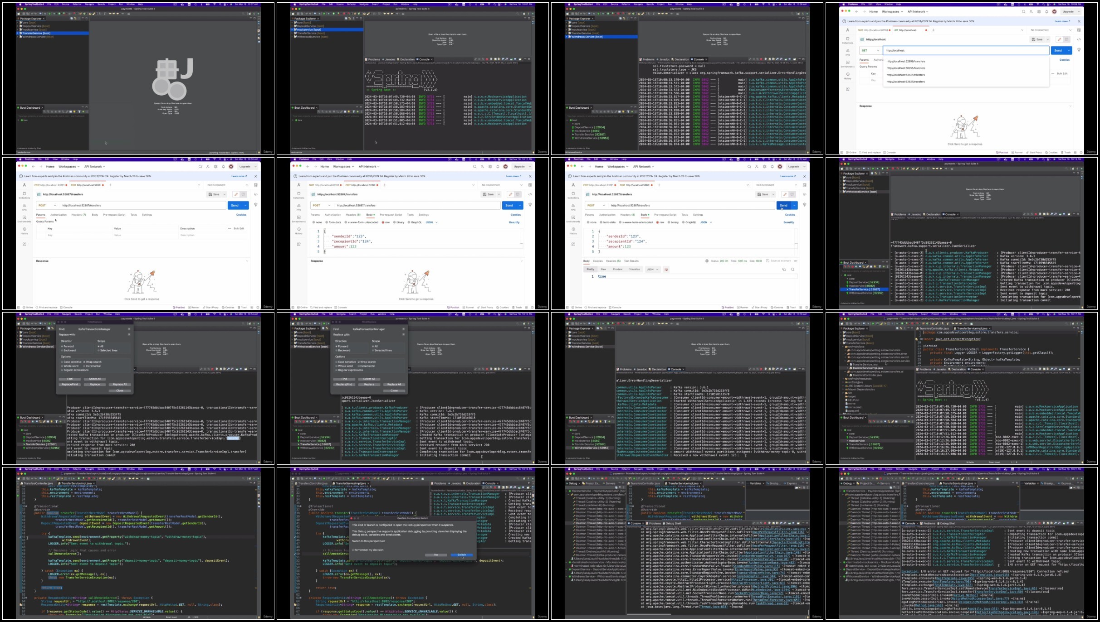The image size is (1100, 622).
Task: 10:09 AM Postman frame: click the URL input field
Action: 966,50
